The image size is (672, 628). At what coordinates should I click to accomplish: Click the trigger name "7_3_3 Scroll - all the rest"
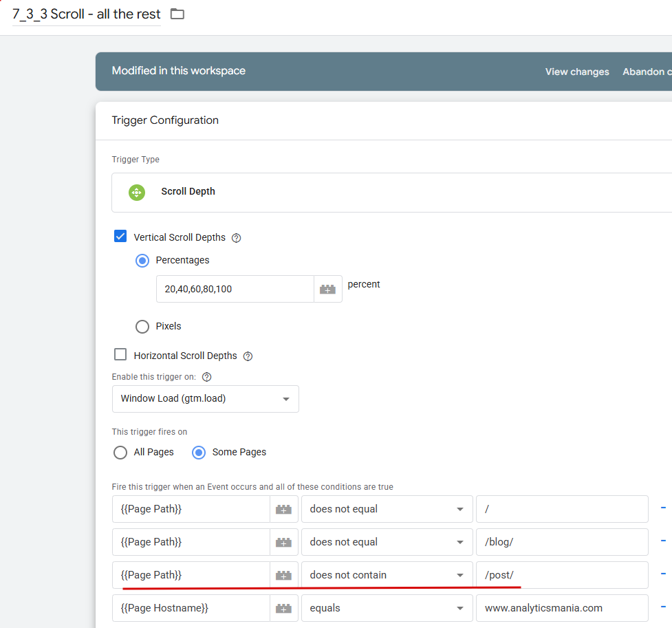click(87, 14)
